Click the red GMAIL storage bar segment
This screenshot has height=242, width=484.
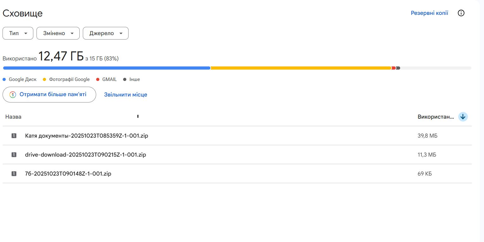click(394, 68)
